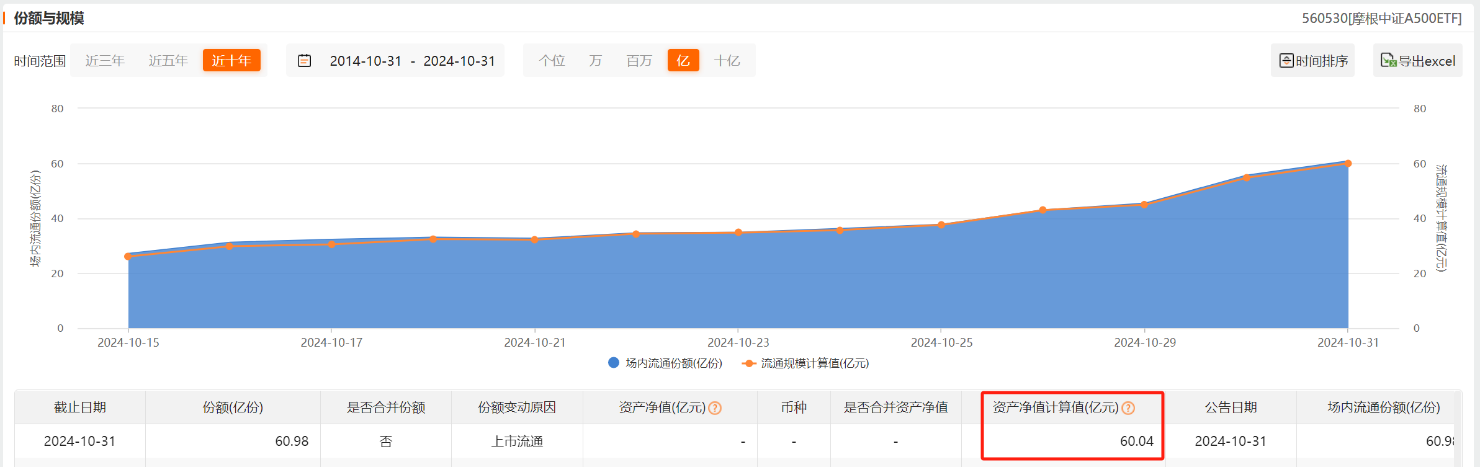Click the chart data point at 2024-10-31
Viewport: 1480px width, 467px height.
coord(1348,164)
